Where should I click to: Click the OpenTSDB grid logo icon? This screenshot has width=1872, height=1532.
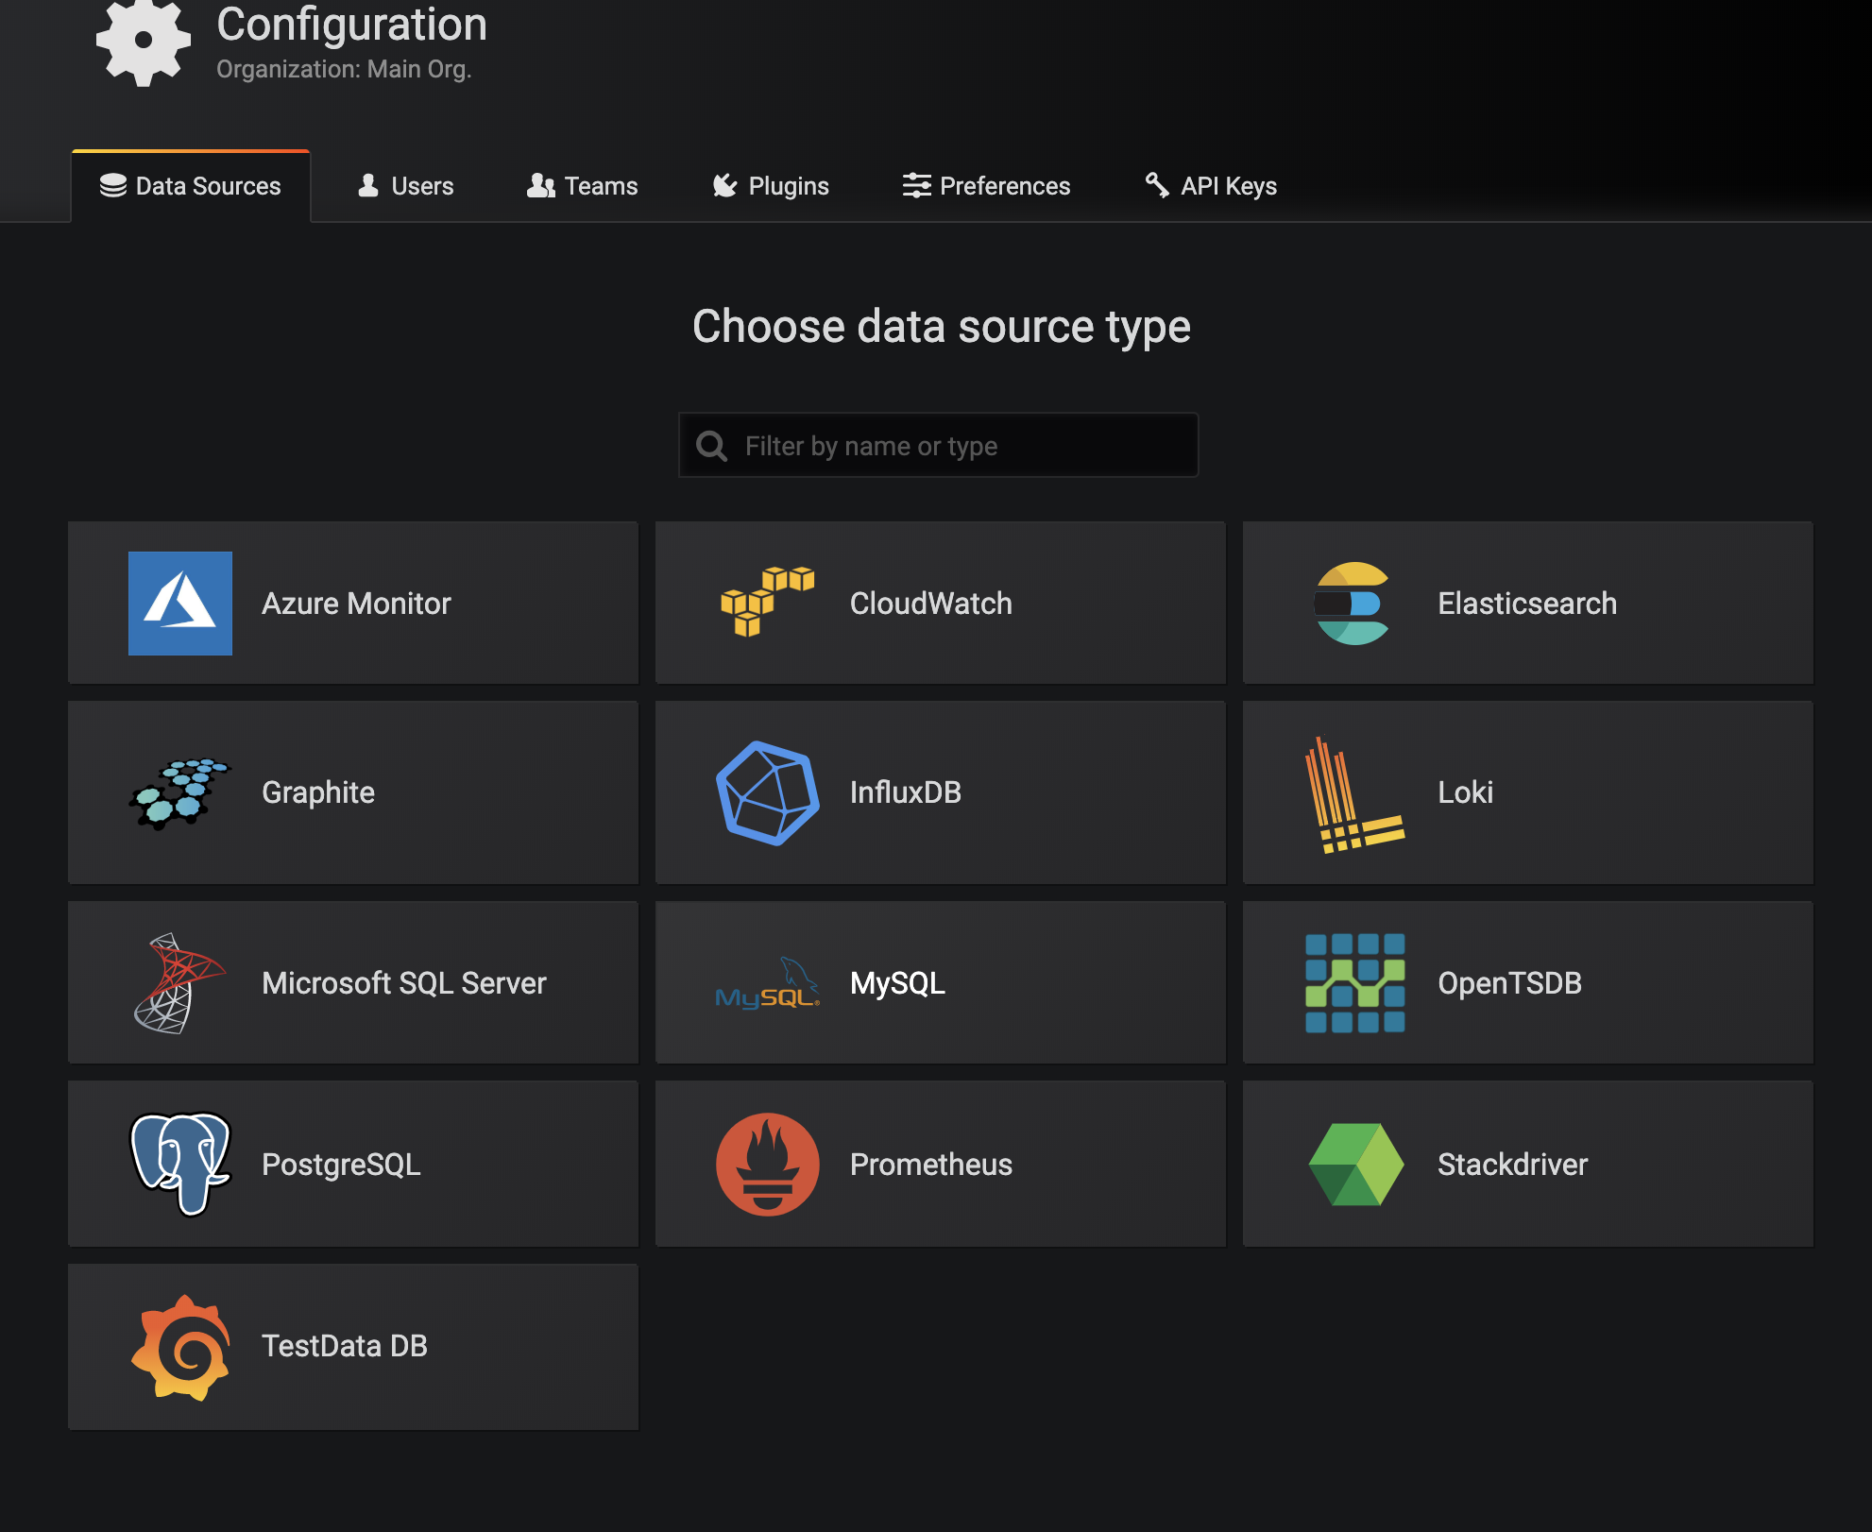[1354, 983]
